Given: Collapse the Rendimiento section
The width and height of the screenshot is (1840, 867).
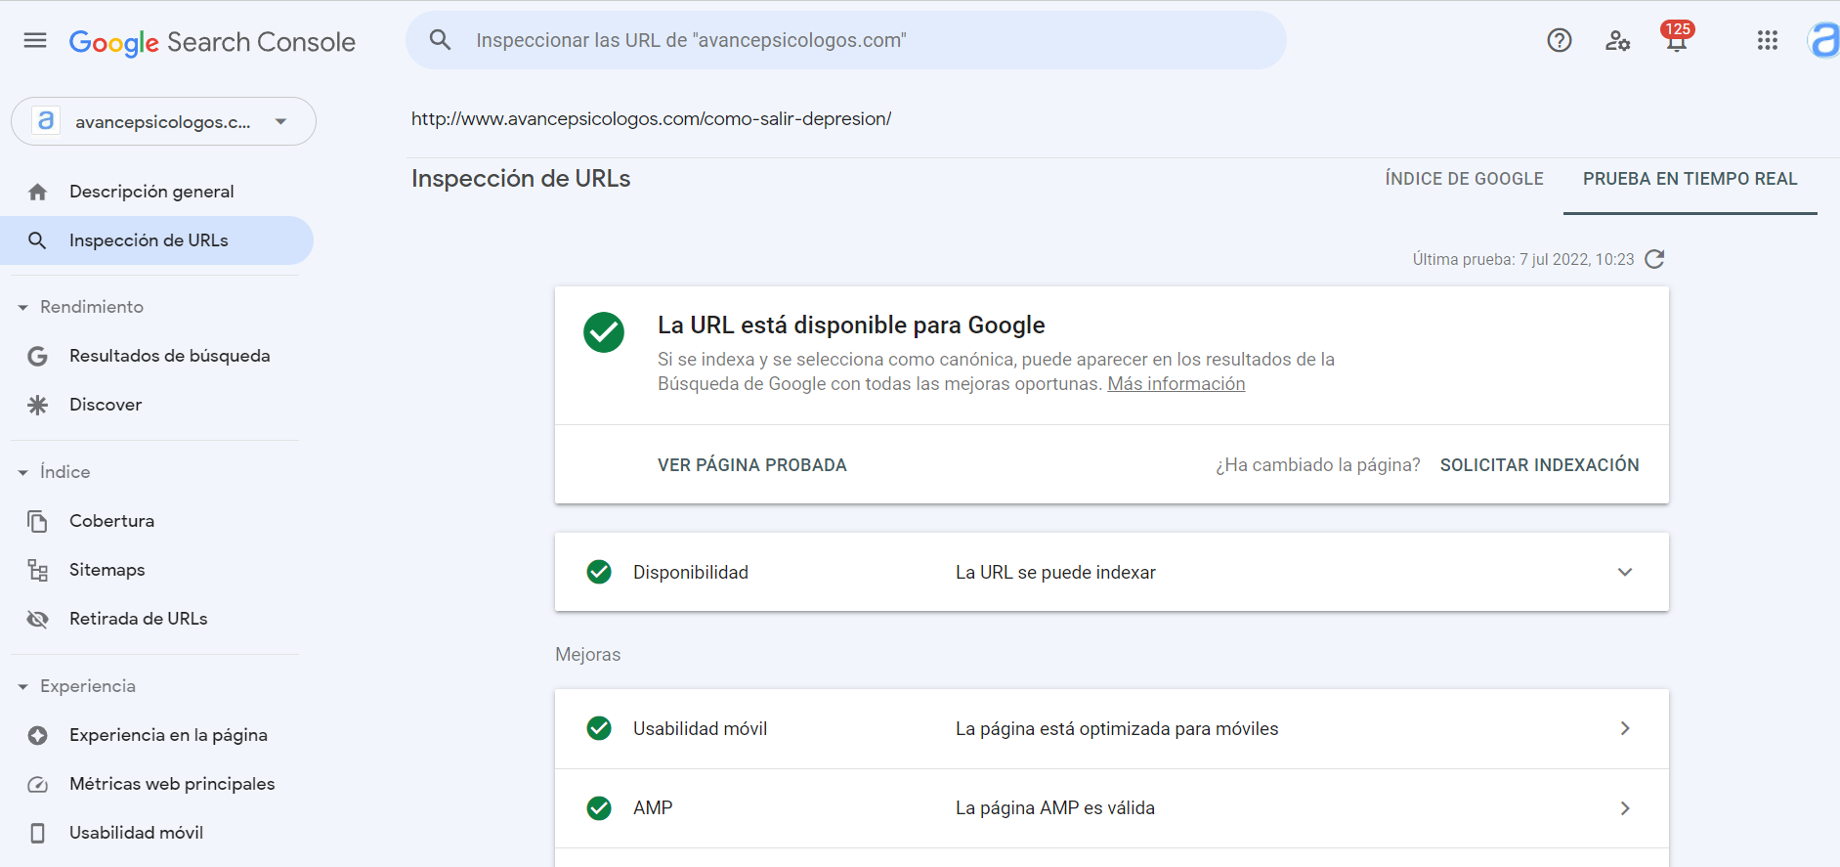Looking at the screenshot, I should point(23,307).
